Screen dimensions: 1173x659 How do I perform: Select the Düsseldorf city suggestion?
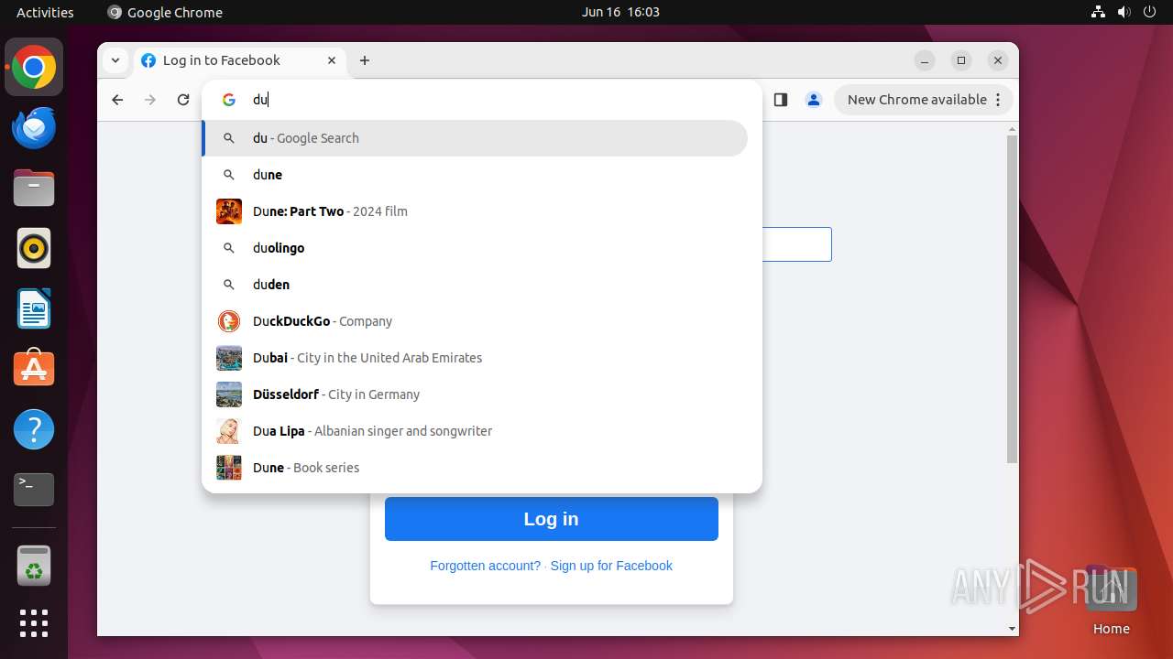pos(475,394)
